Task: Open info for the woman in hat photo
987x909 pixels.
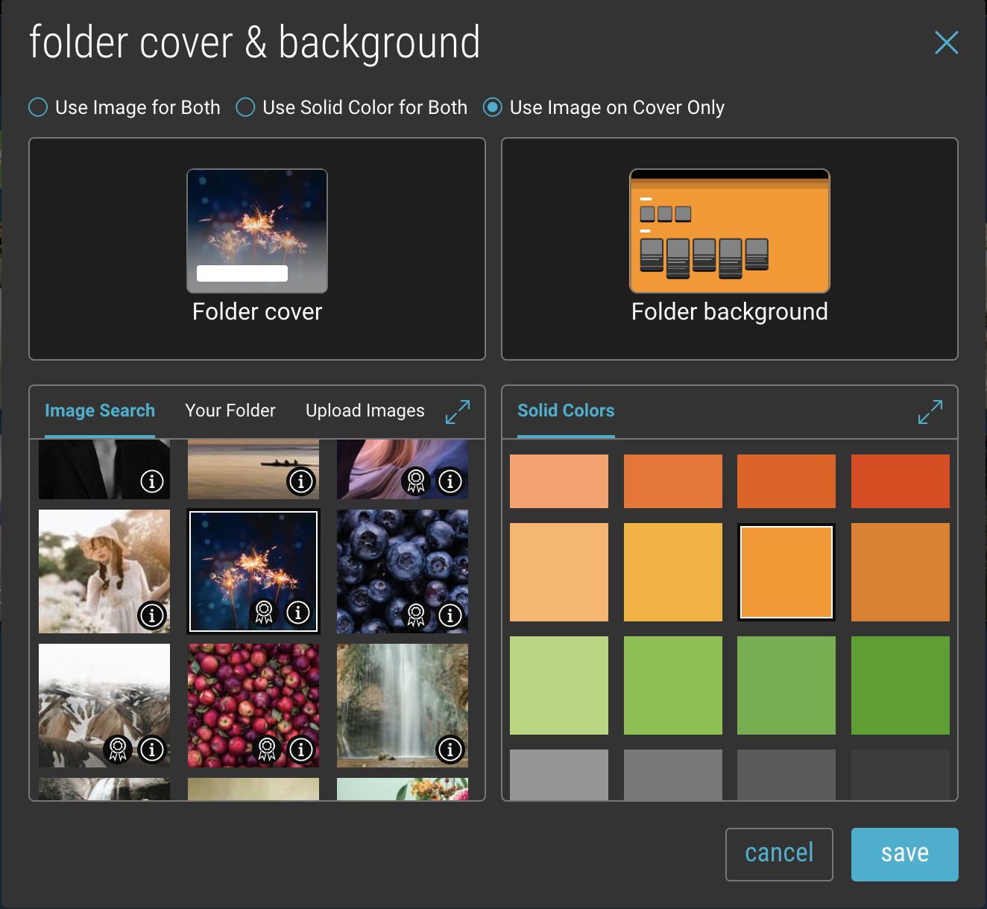Action: coord(151,615)
